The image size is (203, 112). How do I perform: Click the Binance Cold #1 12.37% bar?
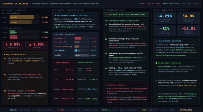pos(78,38)
